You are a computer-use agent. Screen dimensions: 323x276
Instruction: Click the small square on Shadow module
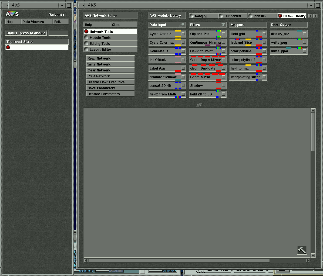224,85
